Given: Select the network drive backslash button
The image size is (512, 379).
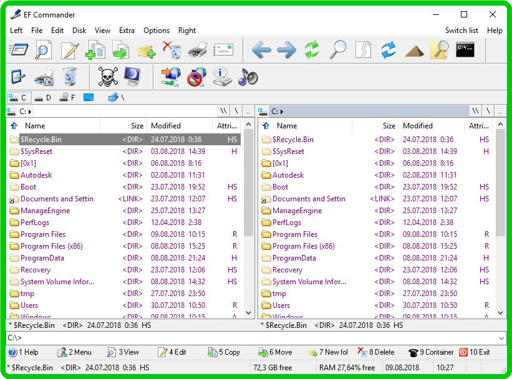Looking at the screenshot, I should [x=116, y=97].
